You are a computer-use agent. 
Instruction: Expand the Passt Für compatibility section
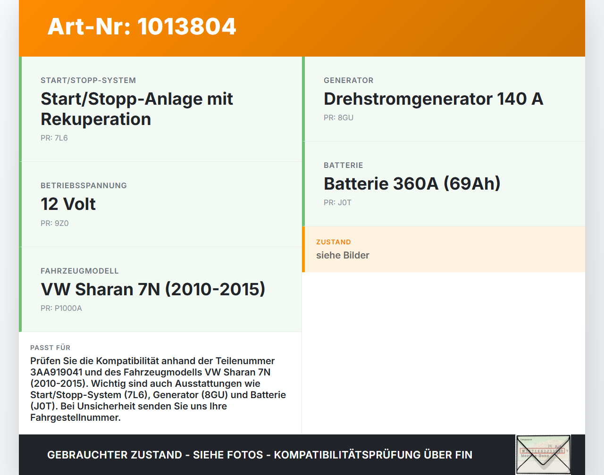(160, 382)
